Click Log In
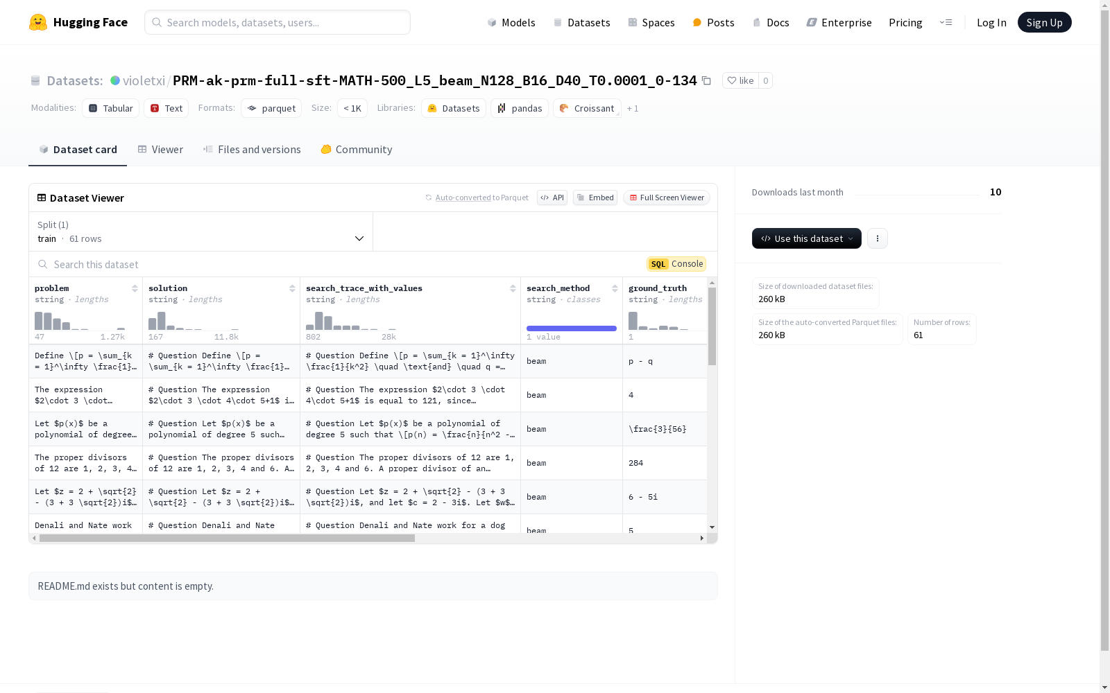Screen dimensions: 1110x693 (x=991, y=22)
